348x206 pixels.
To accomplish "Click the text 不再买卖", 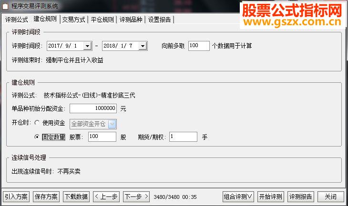I will [x=69, y=171].
